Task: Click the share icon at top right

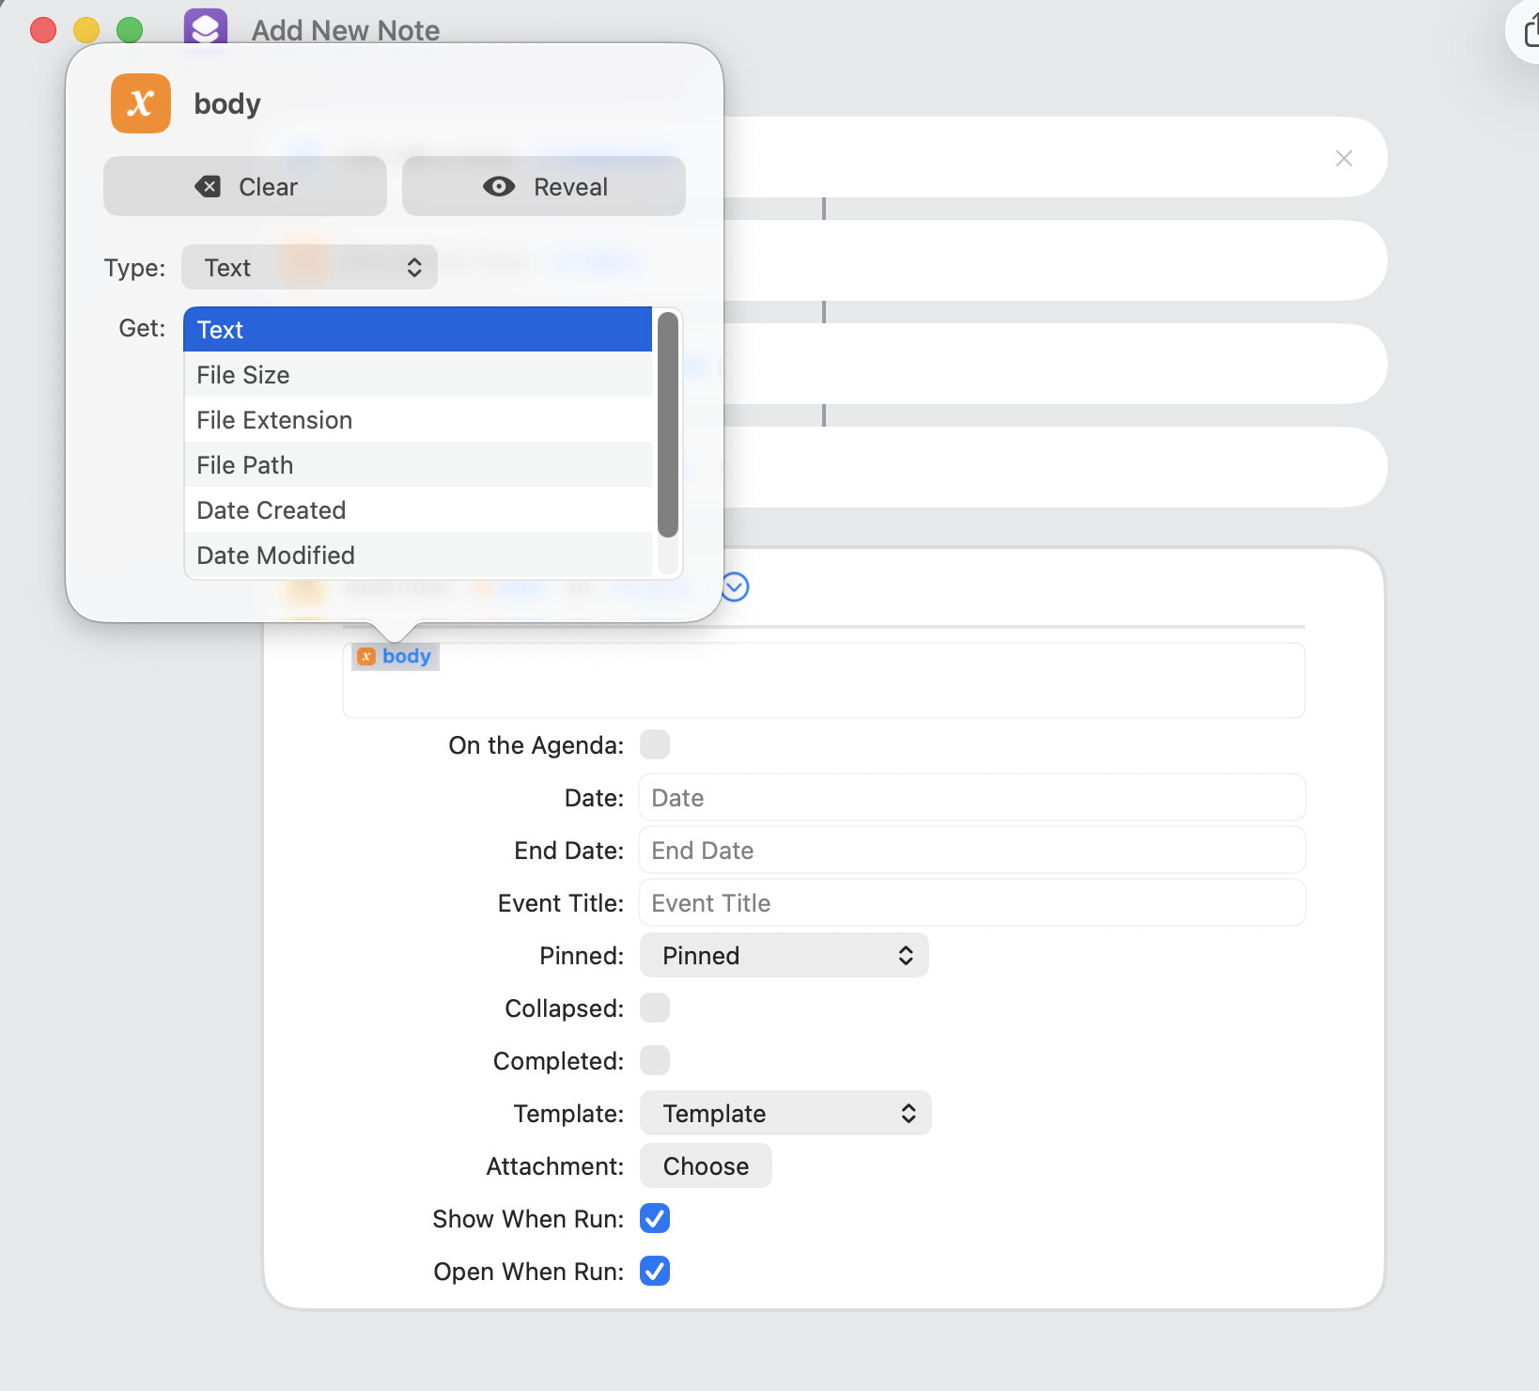Action: pyautogui.click(x=1530, y=31)
